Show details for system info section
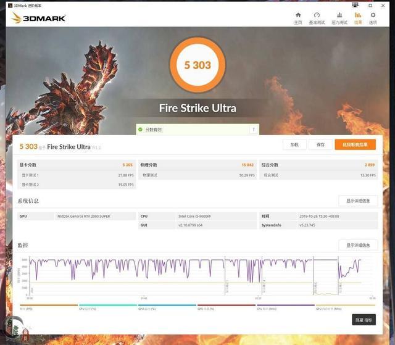This screenshot has width=395, height=345. coord(358,201)
